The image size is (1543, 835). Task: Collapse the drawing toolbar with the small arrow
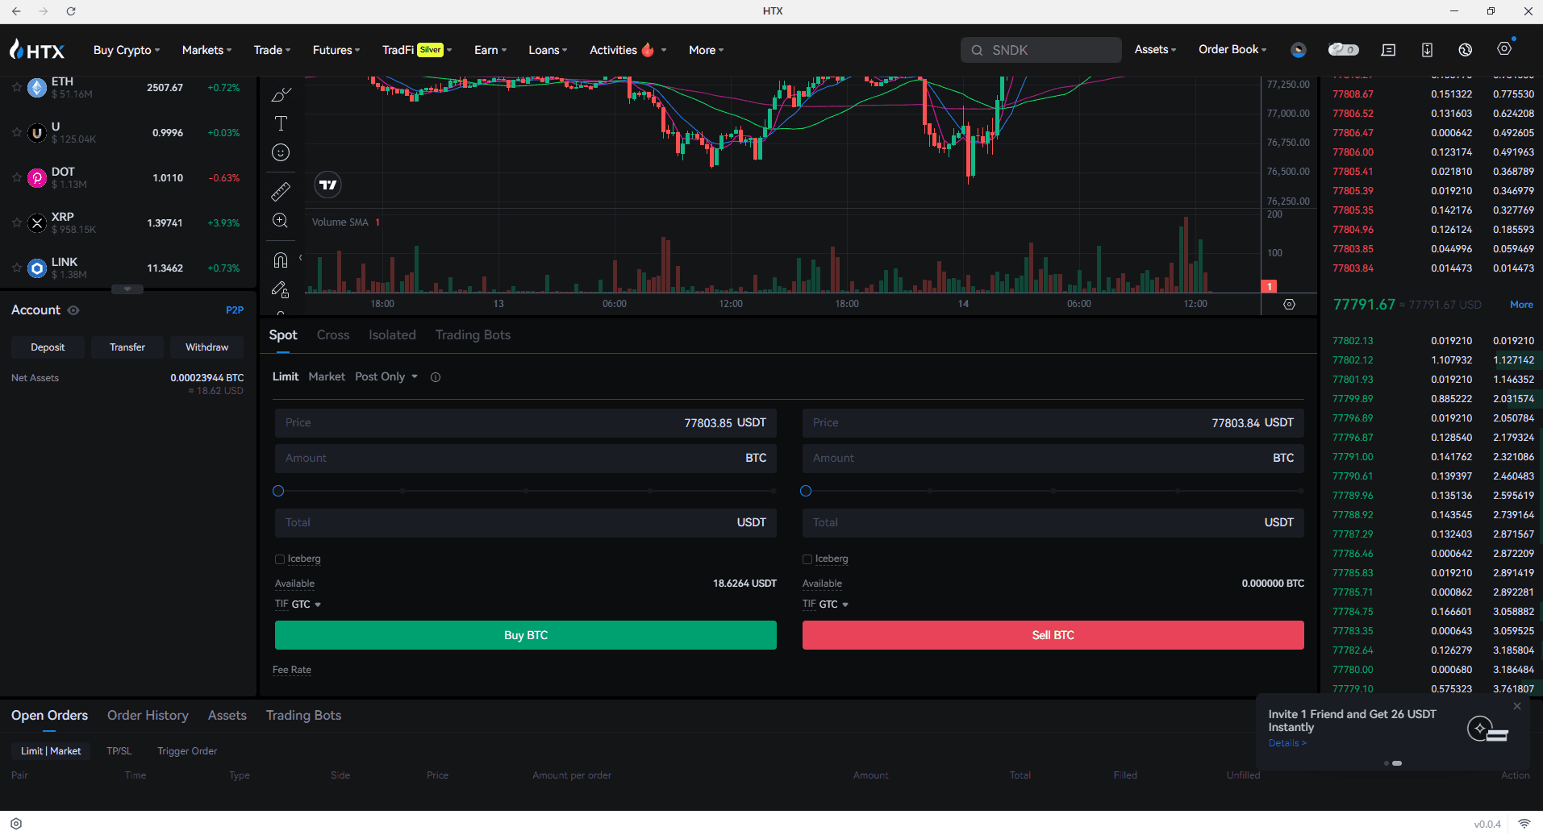click(x=300, y=258)
